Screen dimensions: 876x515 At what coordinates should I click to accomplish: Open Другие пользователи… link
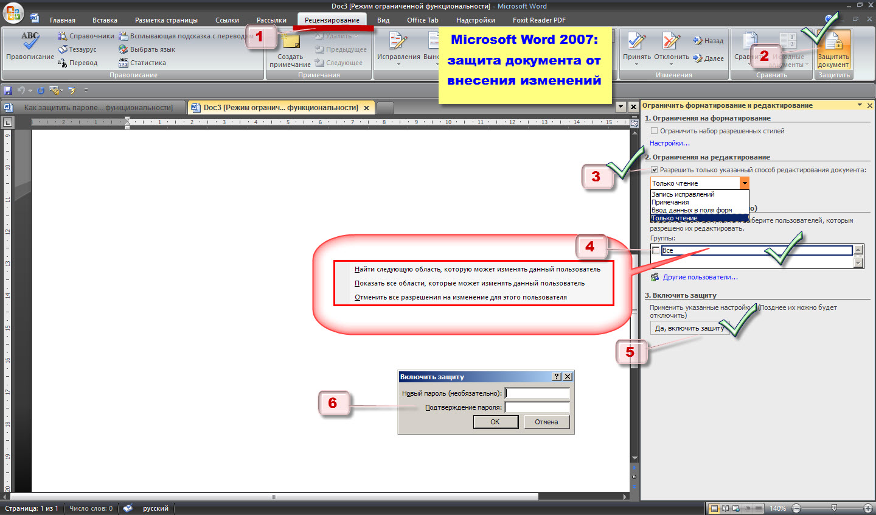(700, 277)
